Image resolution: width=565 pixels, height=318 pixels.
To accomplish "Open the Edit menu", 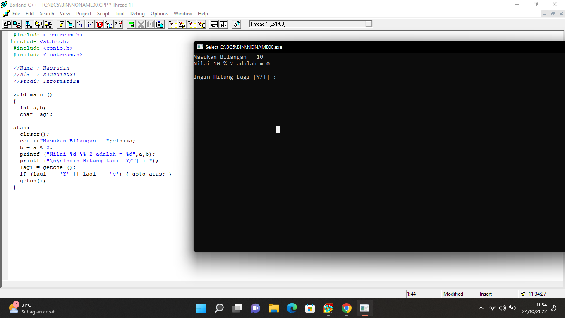I will tap(30, 14).
